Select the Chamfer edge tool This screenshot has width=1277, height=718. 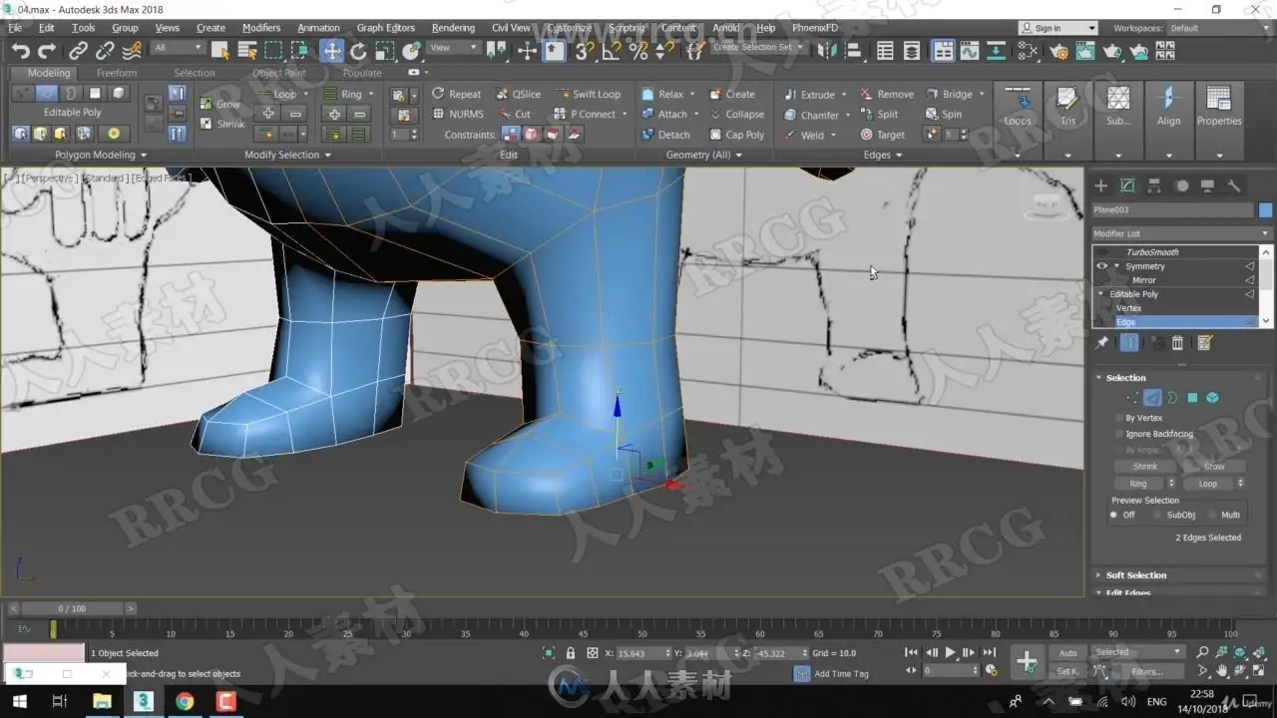pyautogui.click(x=818, y=115)
